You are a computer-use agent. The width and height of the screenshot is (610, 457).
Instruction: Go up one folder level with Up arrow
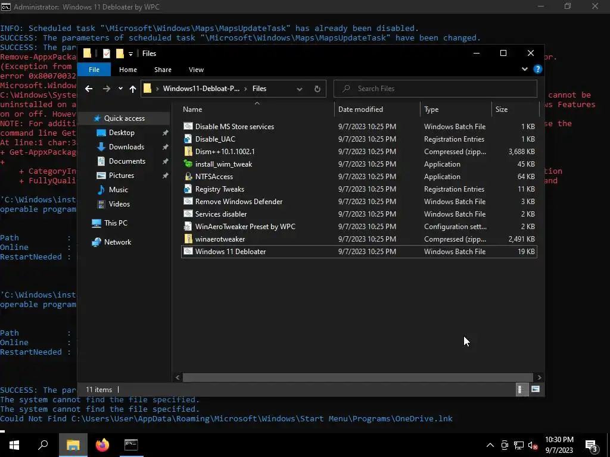point(133,89)
